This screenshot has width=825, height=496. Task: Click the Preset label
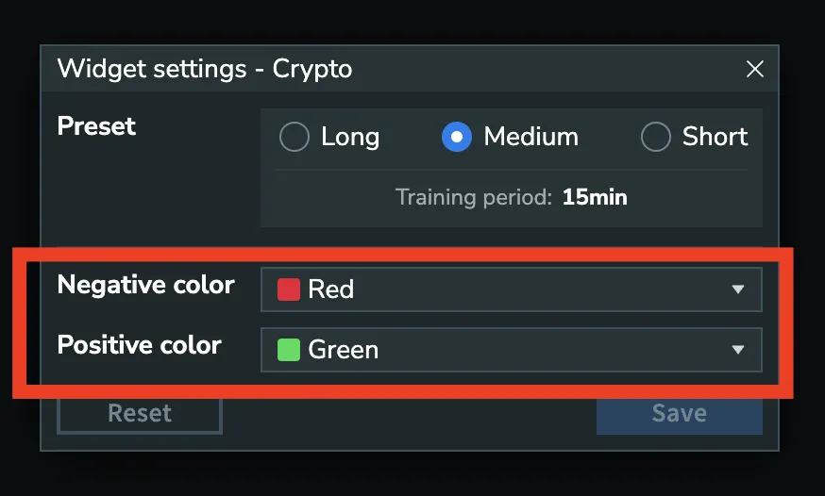pyautogui.click(x=96, y=126)
